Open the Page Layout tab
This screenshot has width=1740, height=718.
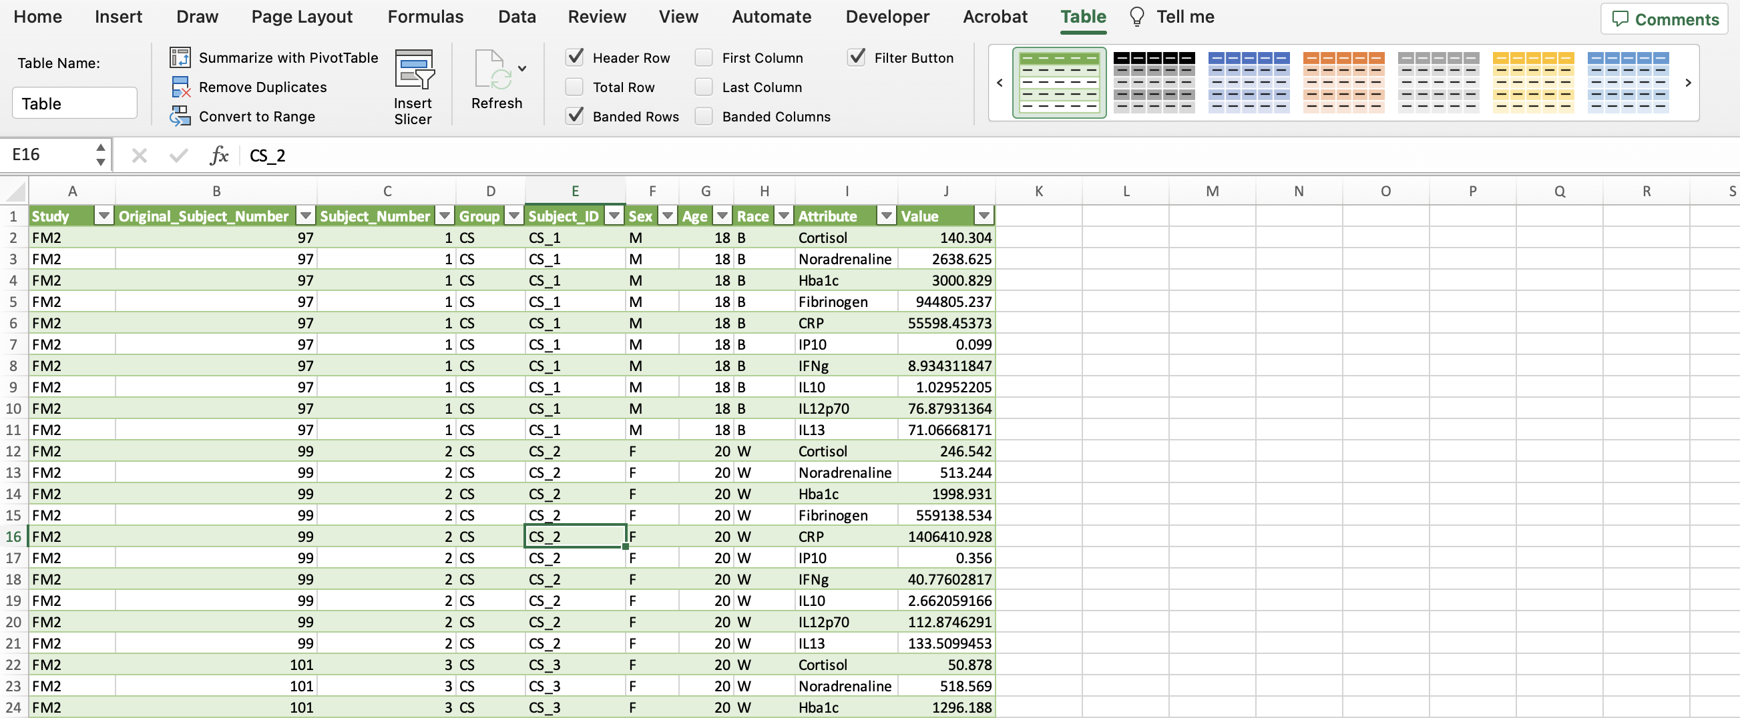point(301,17)
